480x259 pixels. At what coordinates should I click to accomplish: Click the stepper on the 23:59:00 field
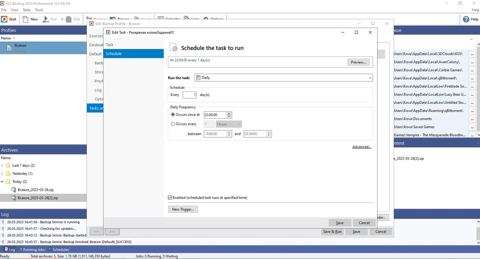[x=269, y=134]
